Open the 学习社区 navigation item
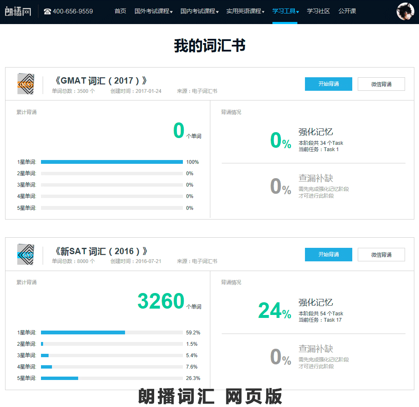 click(318, 11)
